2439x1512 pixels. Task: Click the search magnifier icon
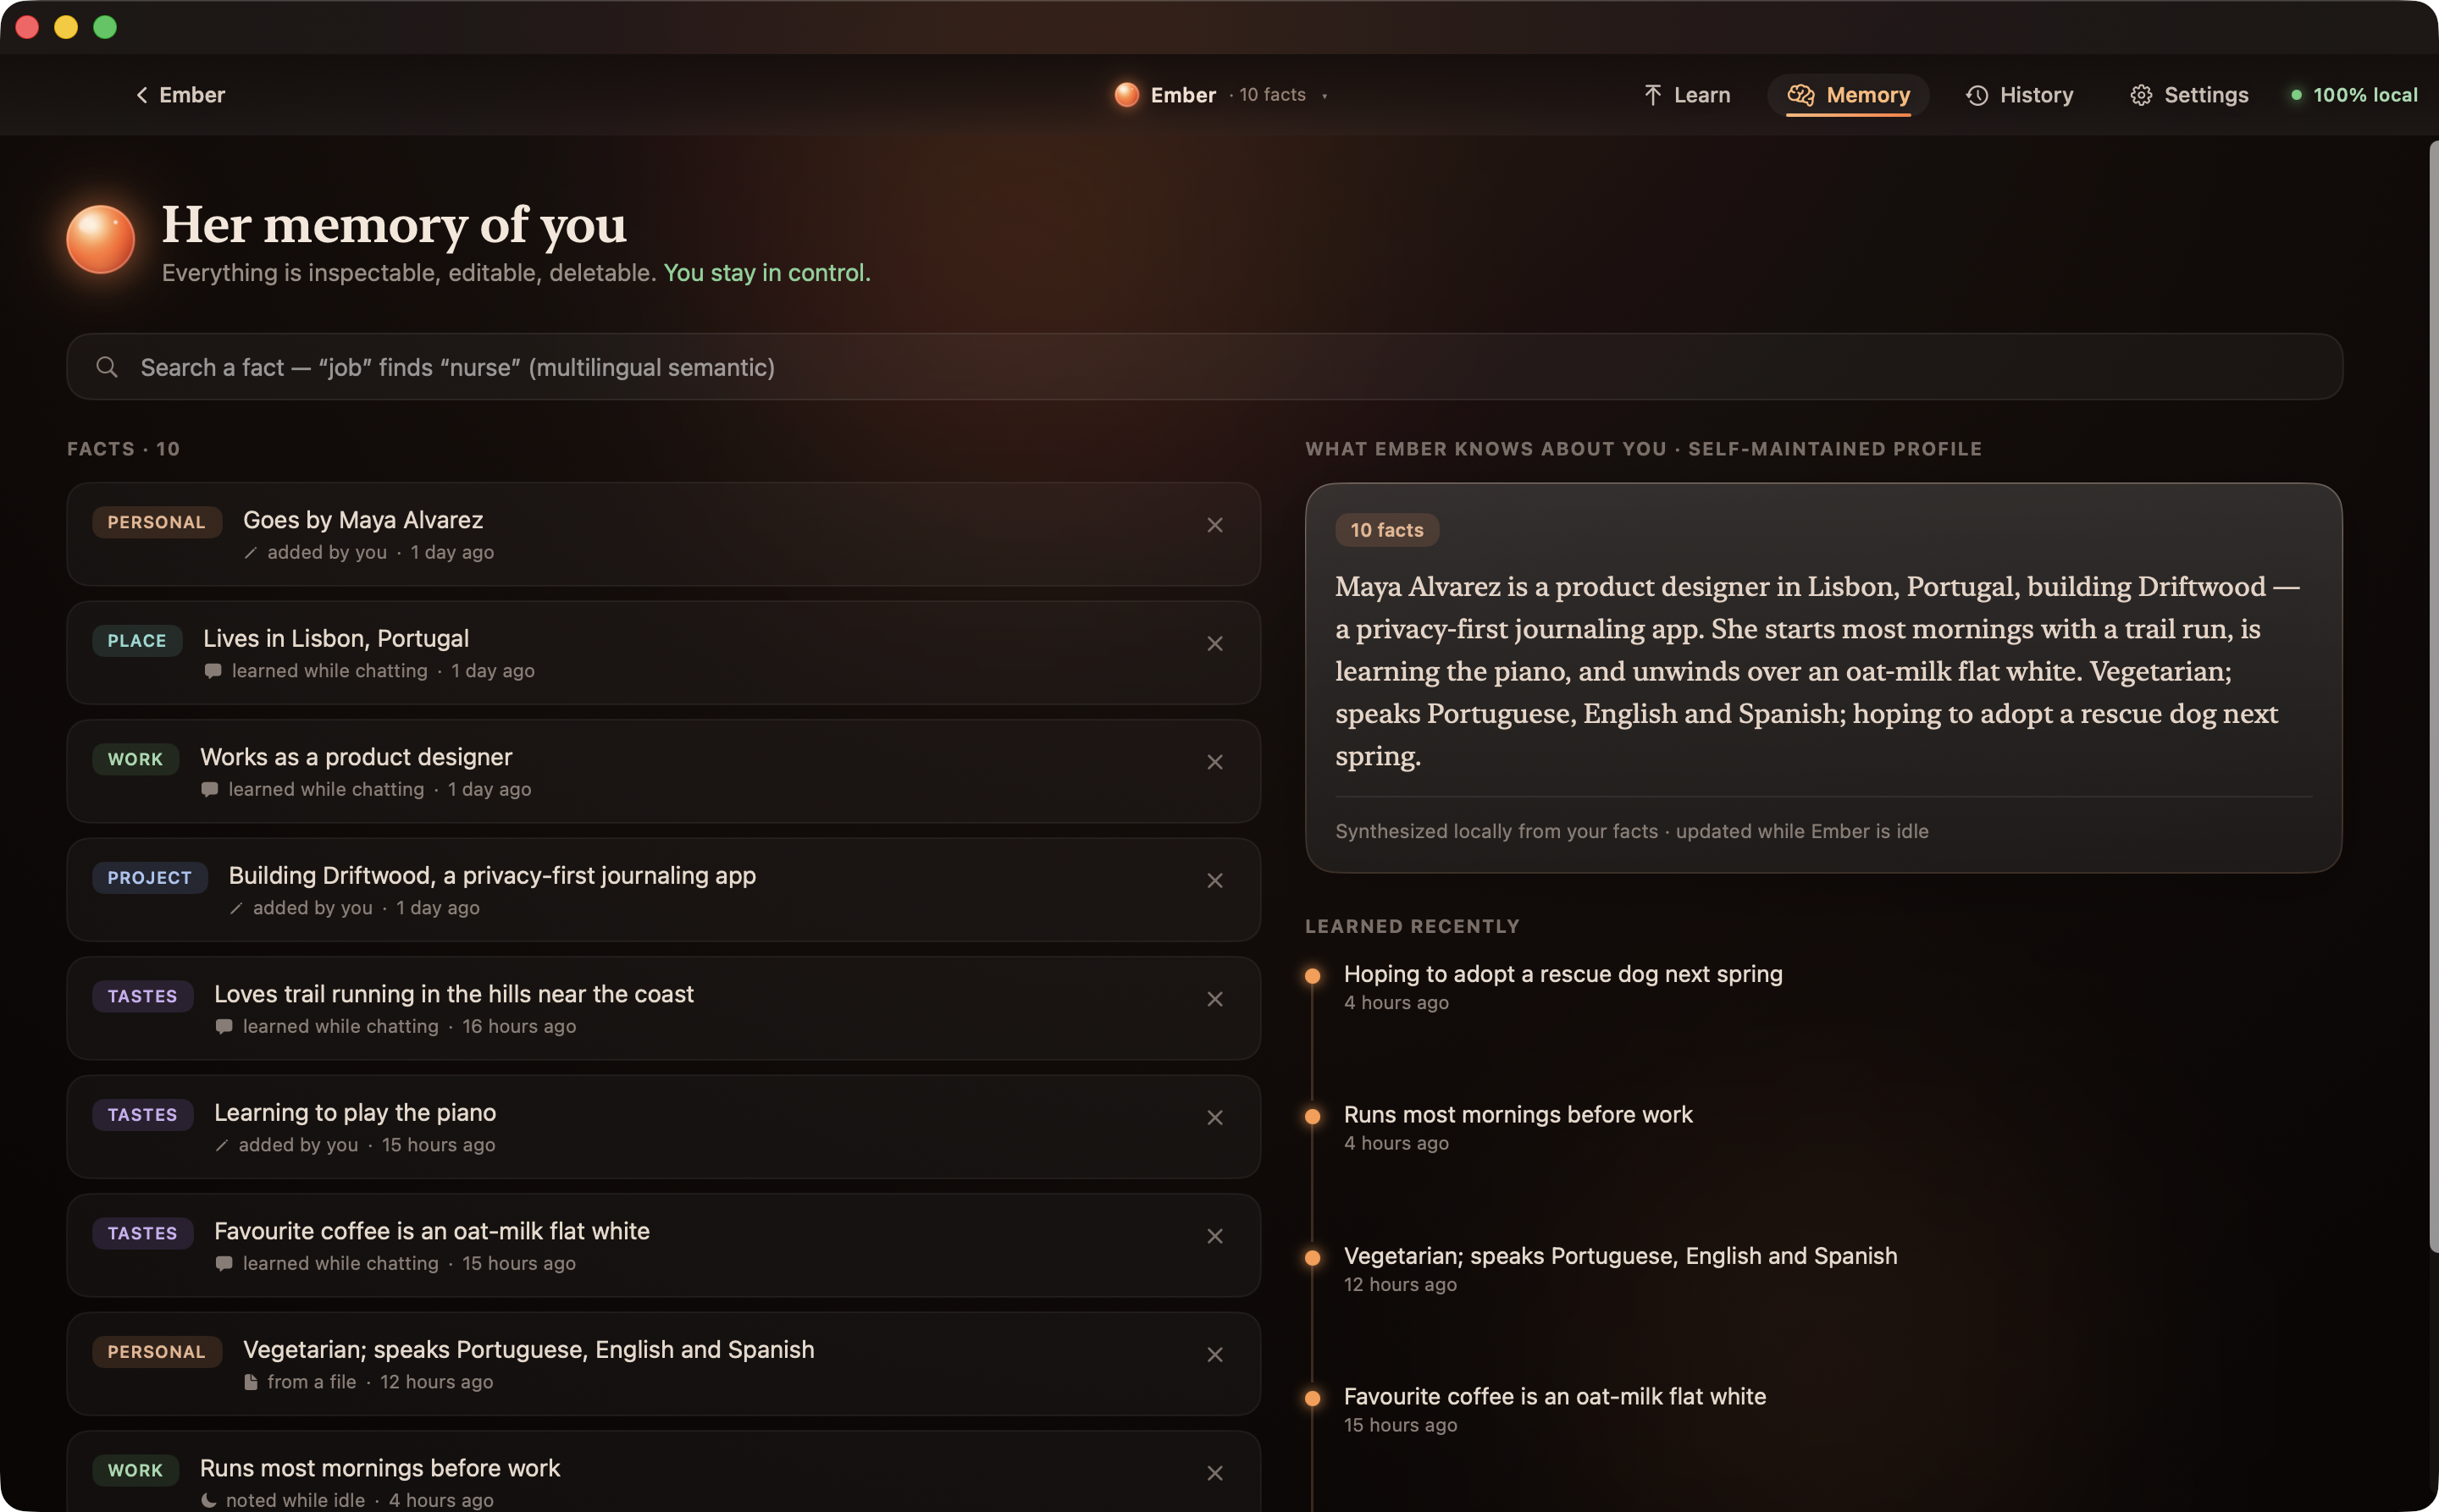pyautogui.click(x=107, y=367)
